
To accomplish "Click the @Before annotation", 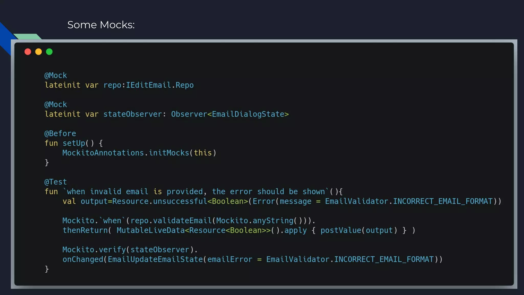I will pyautogui.click(x=60, y=133).
